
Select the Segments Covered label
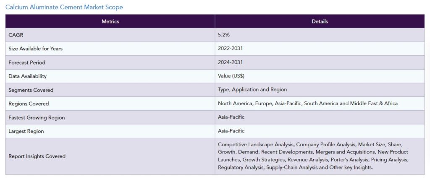coord(31,90)
